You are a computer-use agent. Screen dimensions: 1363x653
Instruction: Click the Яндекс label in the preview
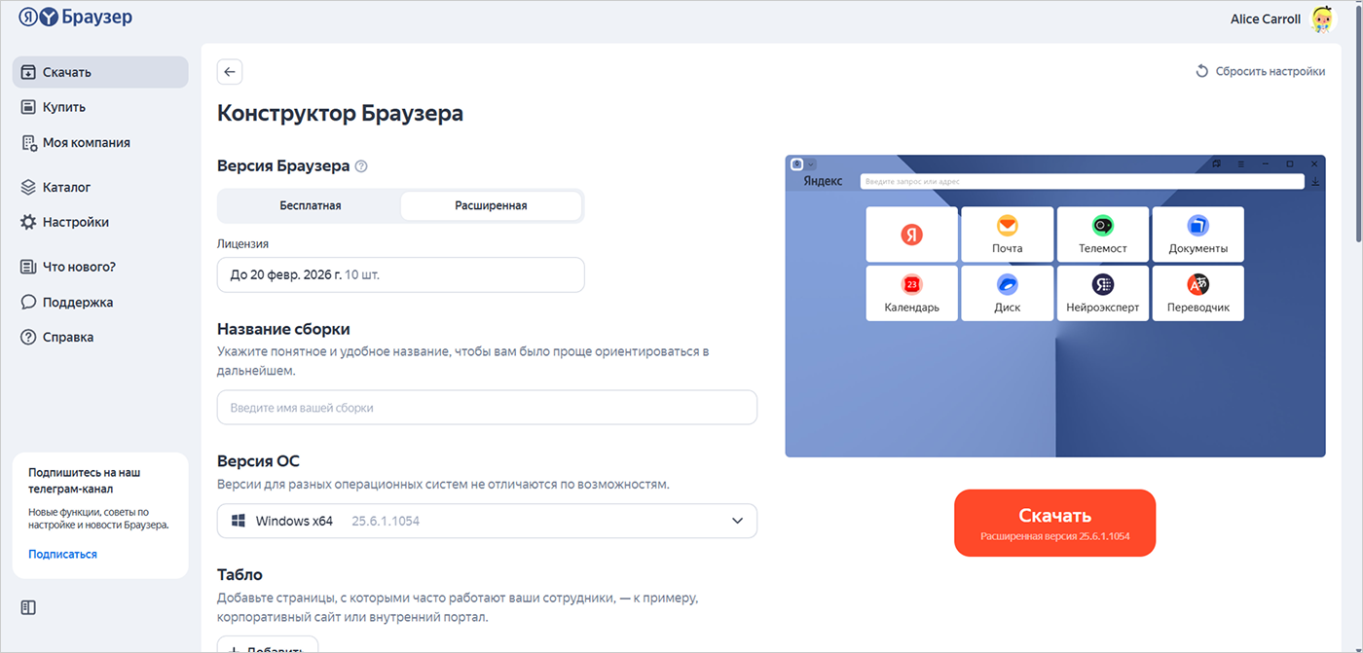823,181
